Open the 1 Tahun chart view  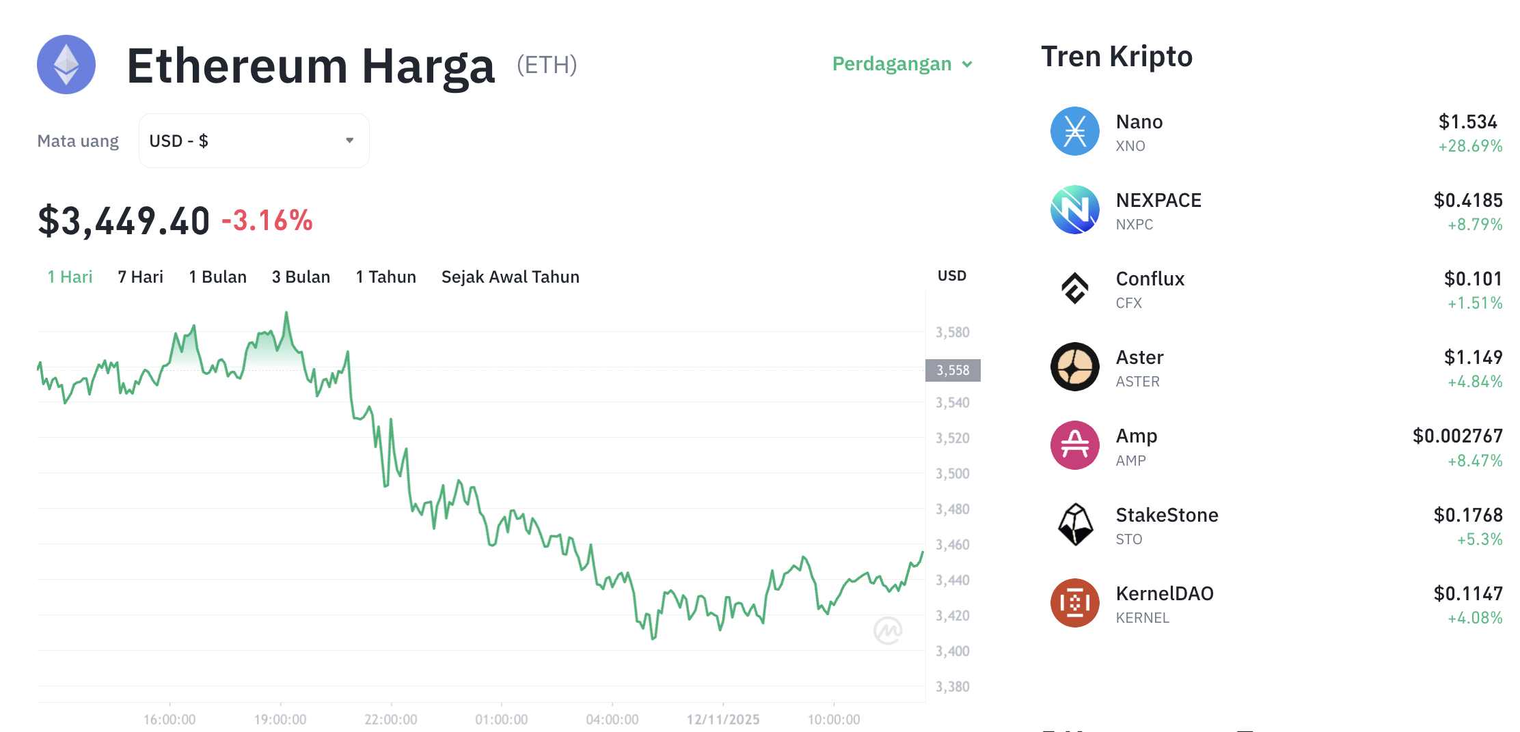385,277
